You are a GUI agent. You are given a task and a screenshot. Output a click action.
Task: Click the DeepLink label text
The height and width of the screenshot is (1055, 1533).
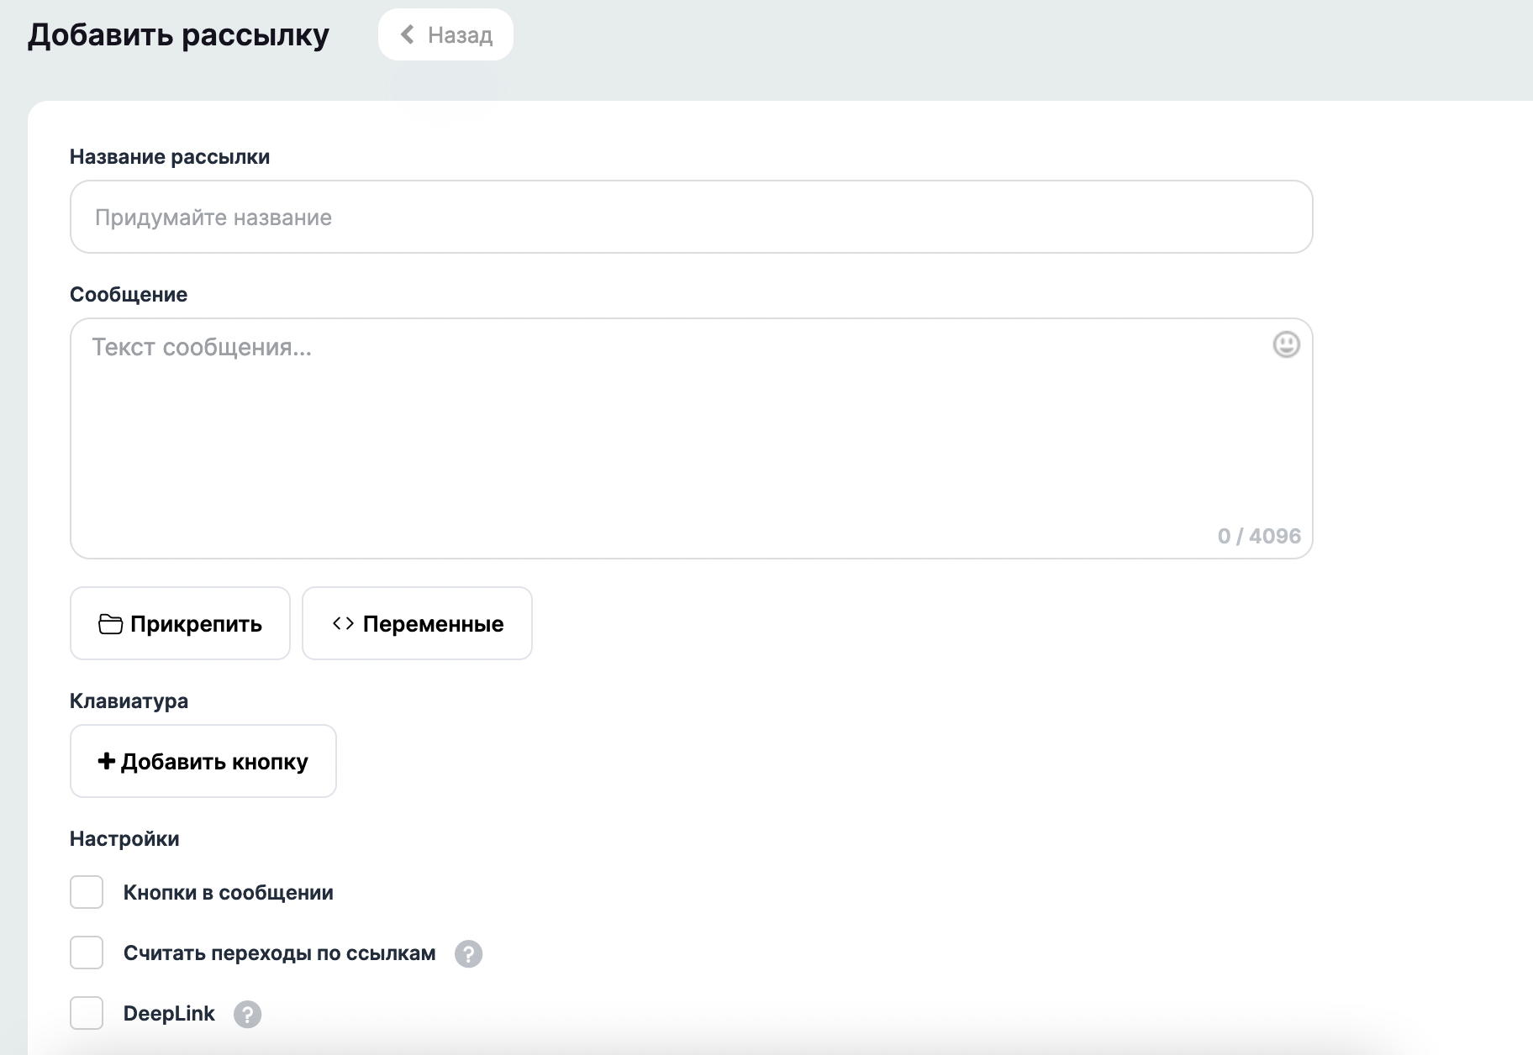click(x=169, y=1014)
